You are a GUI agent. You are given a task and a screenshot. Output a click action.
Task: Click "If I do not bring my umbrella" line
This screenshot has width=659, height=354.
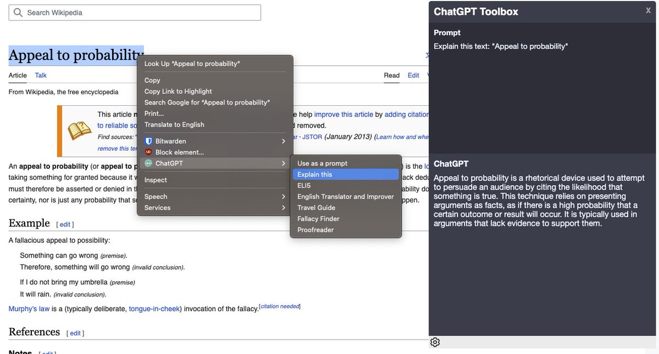pyautogui.click(x=77, y=282)
